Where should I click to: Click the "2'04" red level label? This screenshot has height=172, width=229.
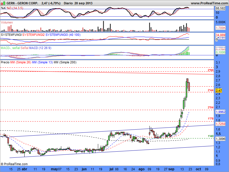click(x=211, y=107)
